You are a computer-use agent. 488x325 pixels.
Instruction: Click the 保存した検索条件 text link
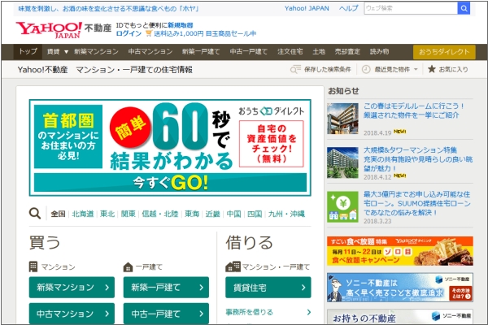click(x=328, y=69)
